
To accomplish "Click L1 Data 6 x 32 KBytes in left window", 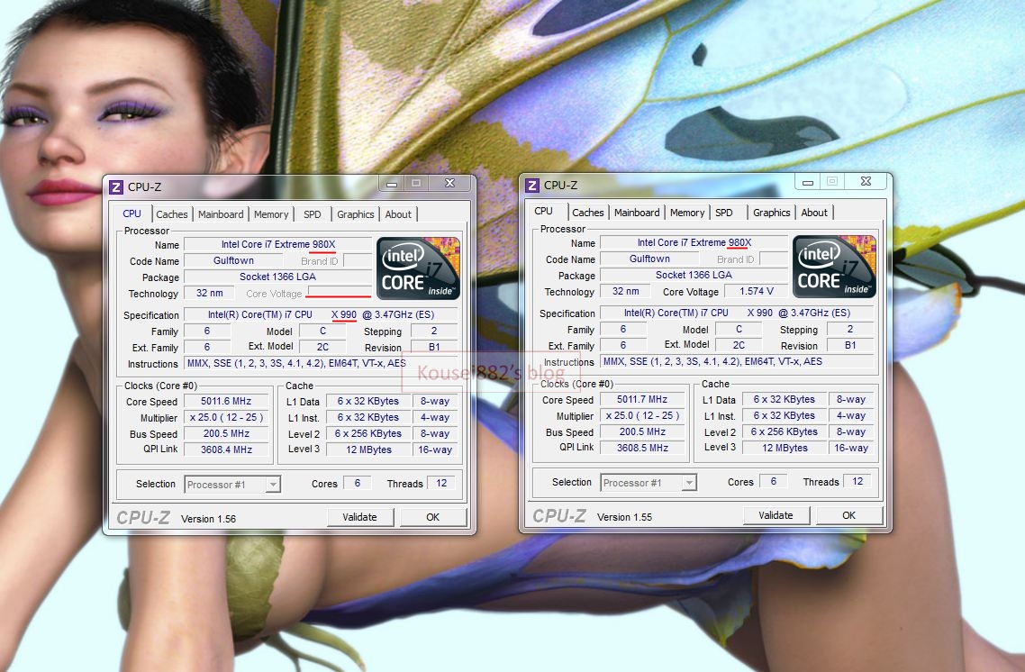I will (x=368, y=401).
